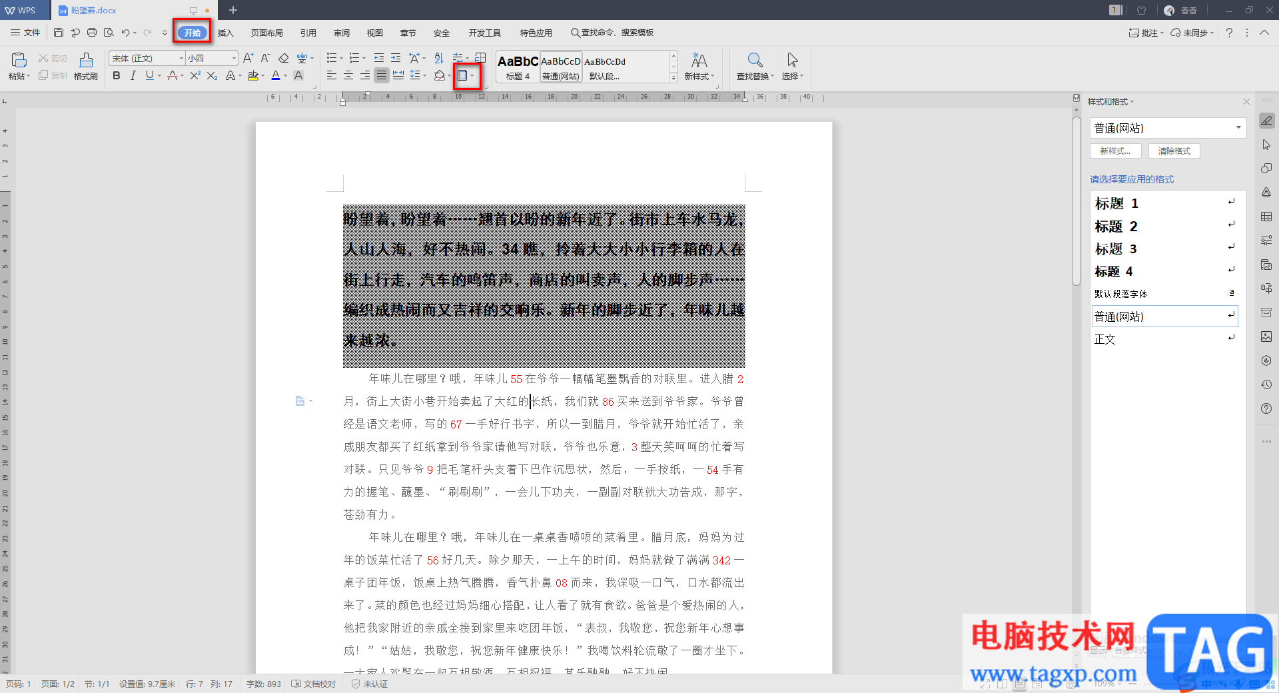The height and width of the screenshot is (693, 1279).
Task: Toggle center alignment
Action: pos(348,76)
